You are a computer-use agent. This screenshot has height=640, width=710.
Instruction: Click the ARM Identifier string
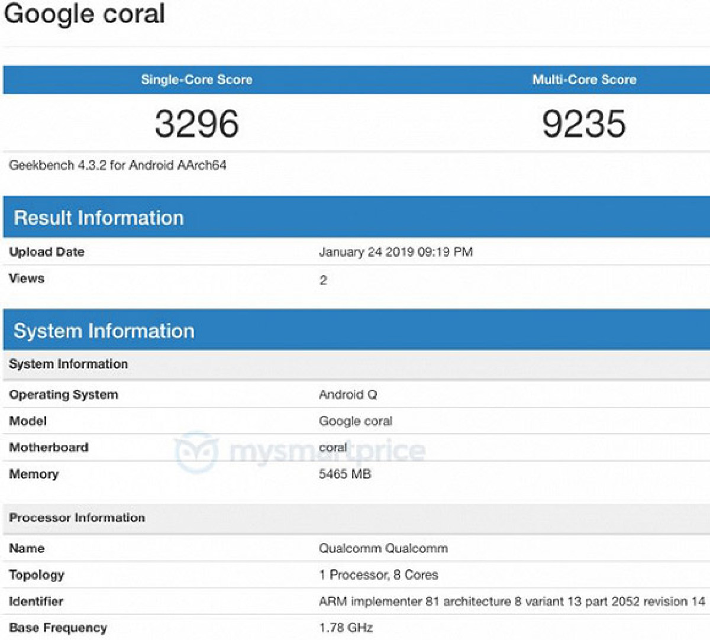(512, 601)
